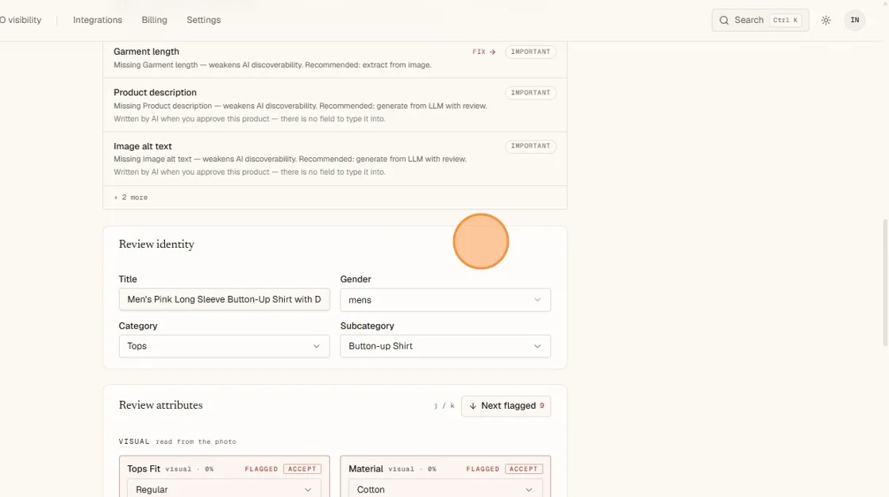Click the page vertical scrollbar
Image resolution: width=889 pixels, height=497 pixels.
click(x=885, y=283)
